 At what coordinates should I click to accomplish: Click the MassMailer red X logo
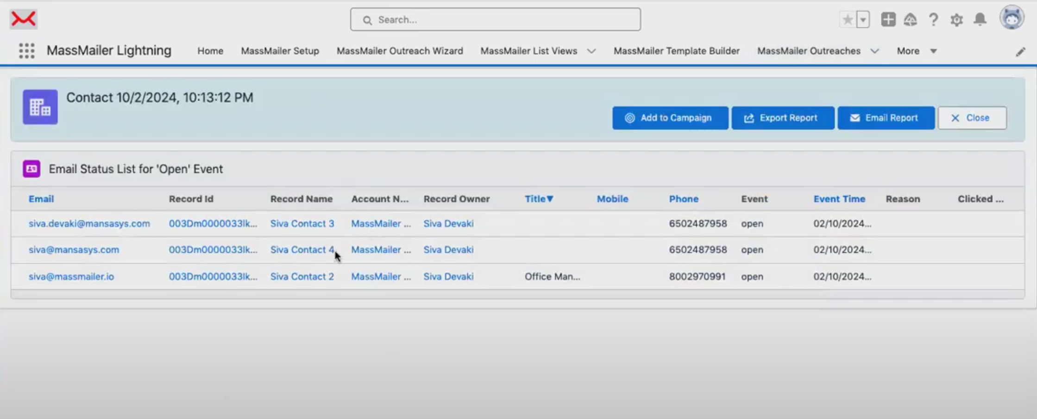tap(23, 19)
